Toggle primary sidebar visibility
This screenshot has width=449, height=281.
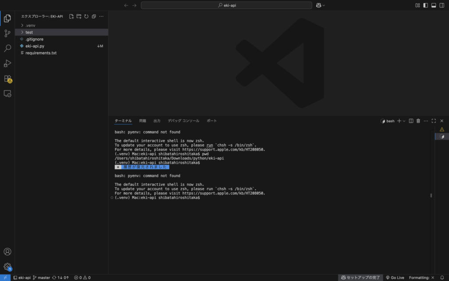pyautogui.click(x=425, y=5)
